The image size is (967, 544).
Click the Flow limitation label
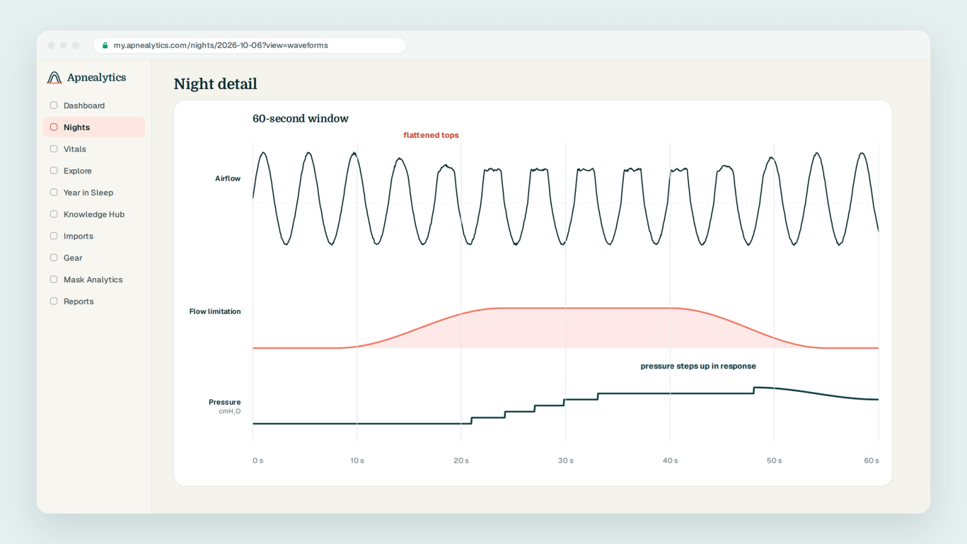215,311
